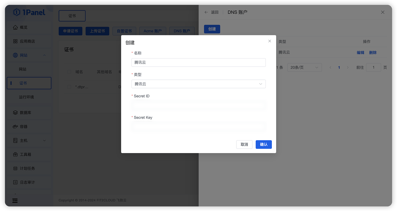Expand the 主机 menu using its chevron
Image resolution: width=397 pixels, height=211 pixels.
tap(44, 140)
